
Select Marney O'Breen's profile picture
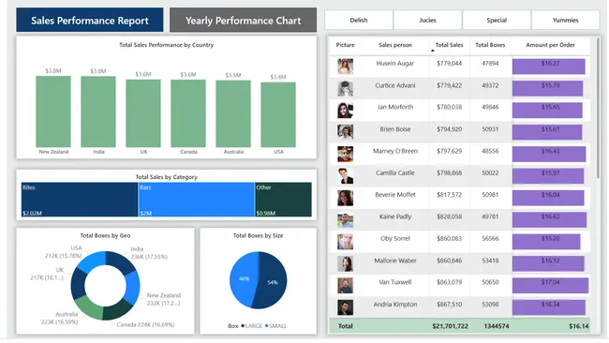346,155
